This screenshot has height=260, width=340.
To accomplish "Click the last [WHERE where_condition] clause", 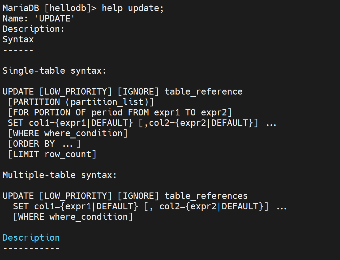I will pos(73,217).
